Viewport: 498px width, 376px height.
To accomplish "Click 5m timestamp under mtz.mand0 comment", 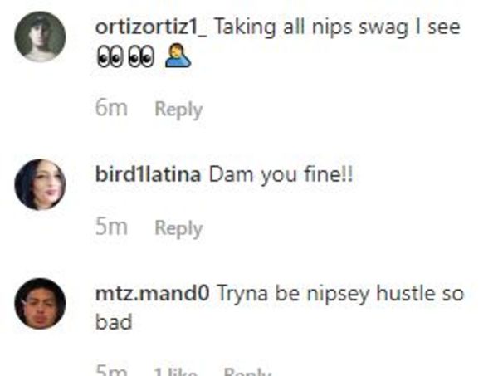I will (x=111, y=371).
